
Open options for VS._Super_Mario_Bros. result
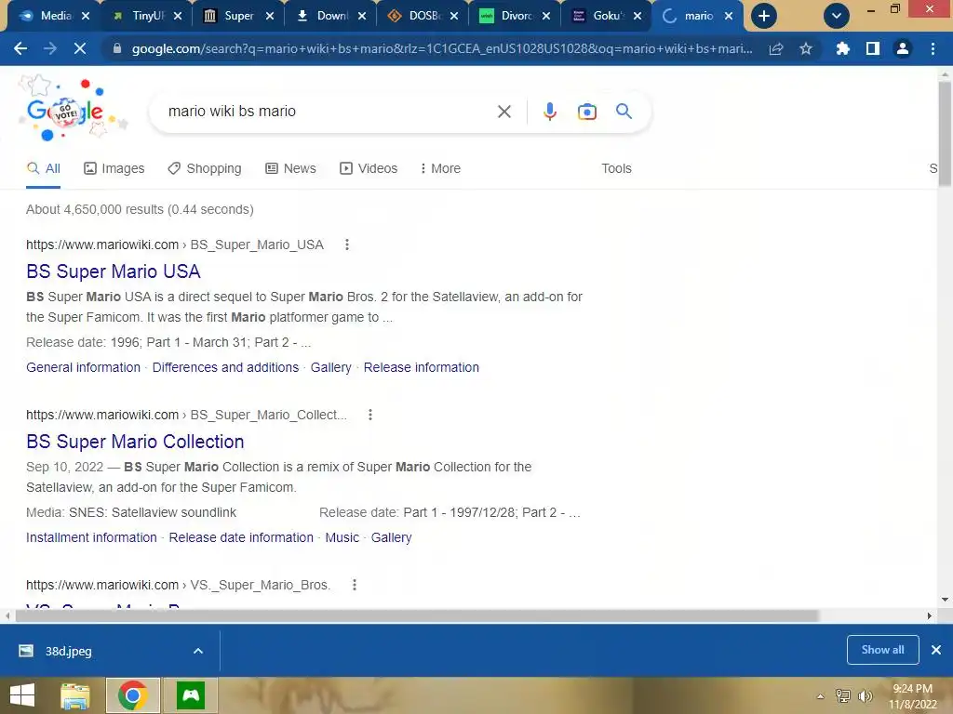click(355, 585)
